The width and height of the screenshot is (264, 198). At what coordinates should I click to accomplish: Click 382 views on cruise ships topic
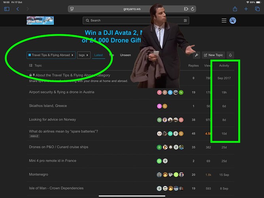click(x=208, y=147)
